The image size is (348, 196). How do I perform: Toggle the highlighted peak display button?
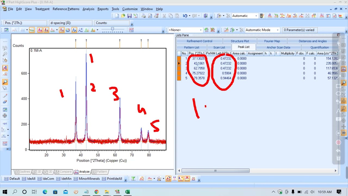pos(40,30)
